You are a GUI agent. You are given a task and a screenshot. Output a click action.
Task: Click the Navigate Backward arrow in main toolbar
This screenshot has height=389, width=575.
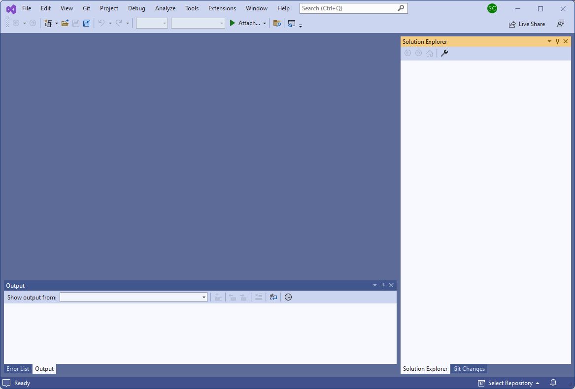[x=16, y=23]
